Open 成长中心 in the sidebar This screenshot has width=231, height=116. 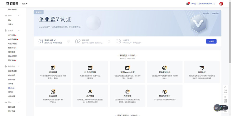point(12,48)
